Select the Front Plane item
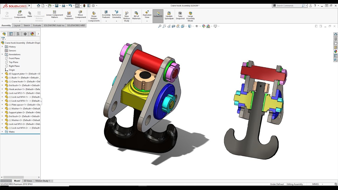The width and height of the screenshot is (338, 190). tap(14, 58)
